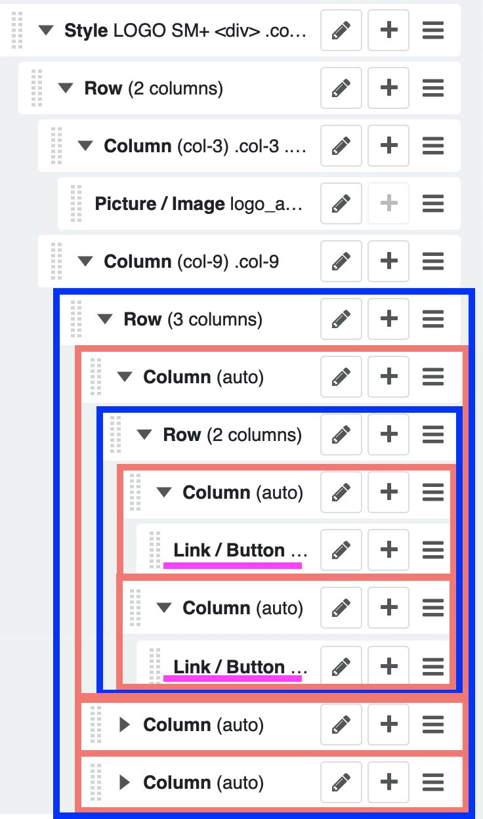Open hamburger menu of Row (3 columns)
Screen dimensions: 483x819
[432, 320]
